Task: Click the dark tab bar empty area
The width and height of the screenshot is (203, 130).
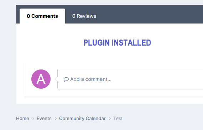Action: [149, 14]
